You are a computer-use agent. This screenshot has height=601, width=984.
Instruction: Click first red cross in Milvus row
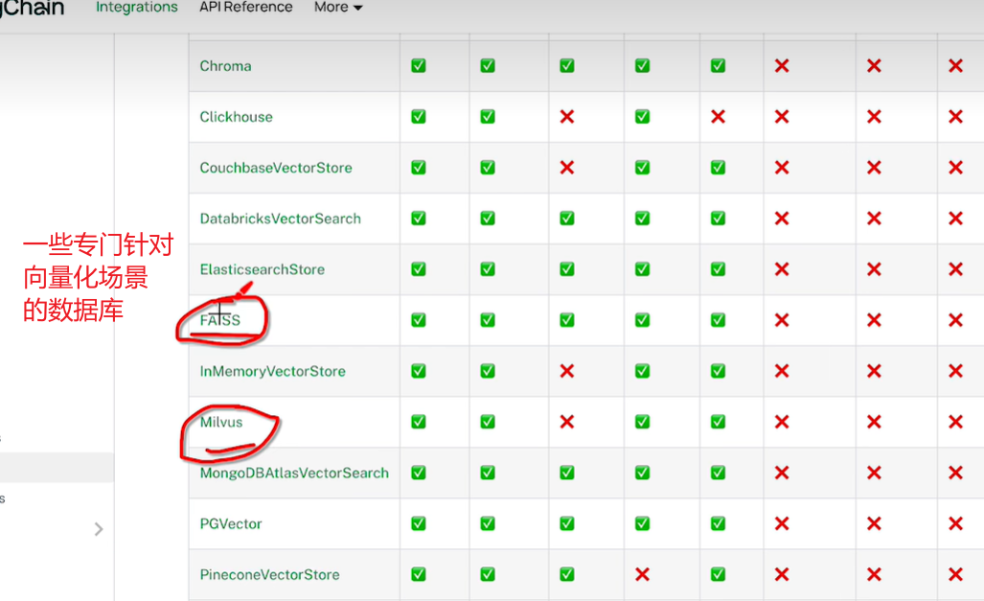click(566, 422)
